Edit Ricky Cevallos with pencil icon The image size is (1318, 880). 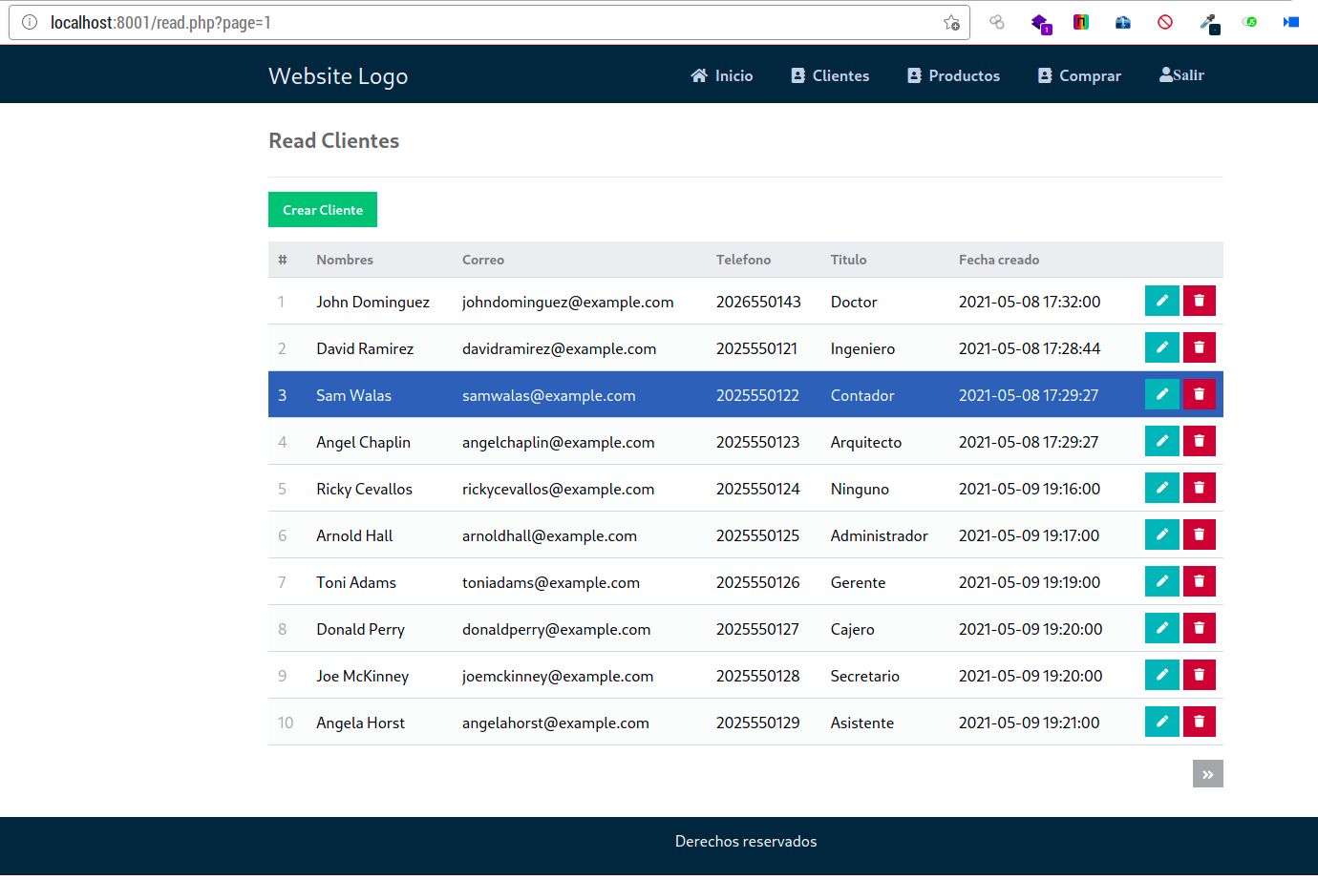pyautogui.click(x=1161, y=488)
